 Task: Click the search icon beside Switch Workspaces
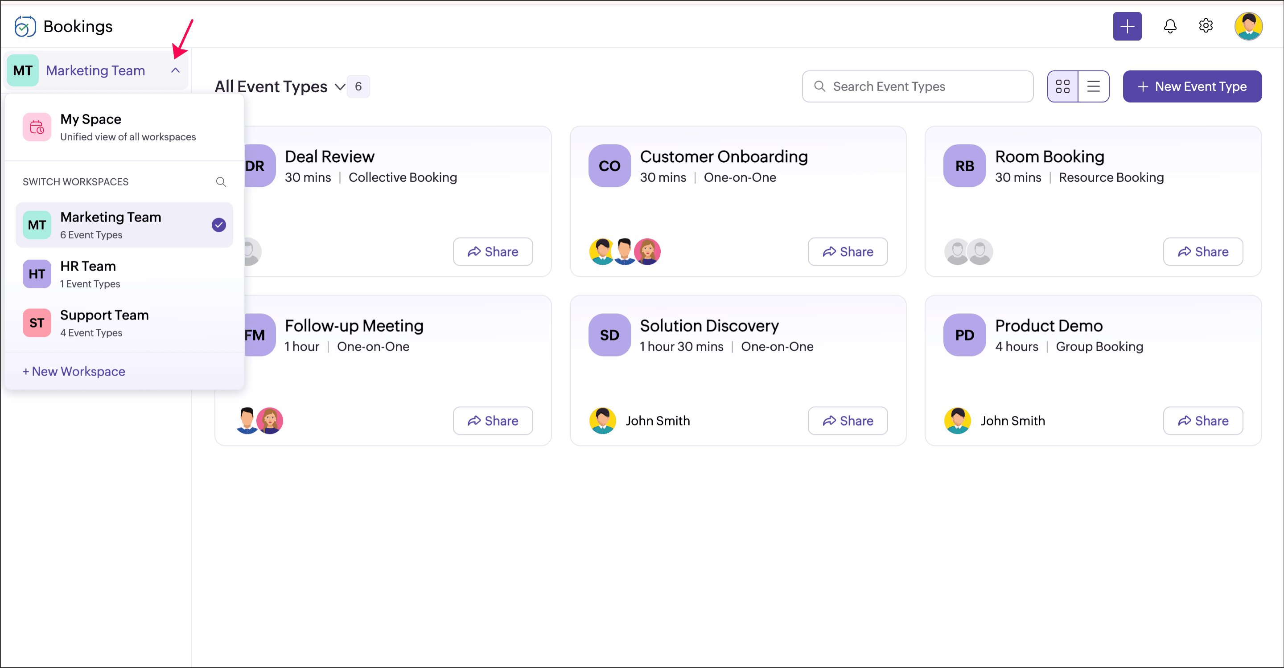tap(221, 182)
